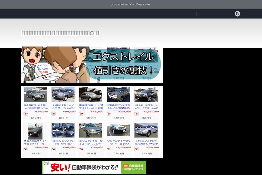Open car photo of the ¥360,000 listing
262x175 pixels.
(x=146, y=130)
